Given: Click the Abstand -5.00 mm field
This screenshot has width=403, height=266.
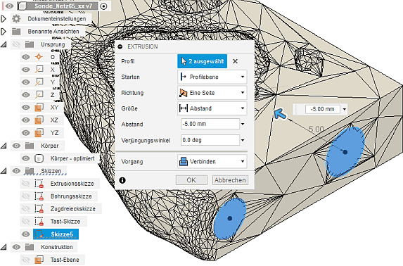Looking at the screenshot, I should coord(210,124).
